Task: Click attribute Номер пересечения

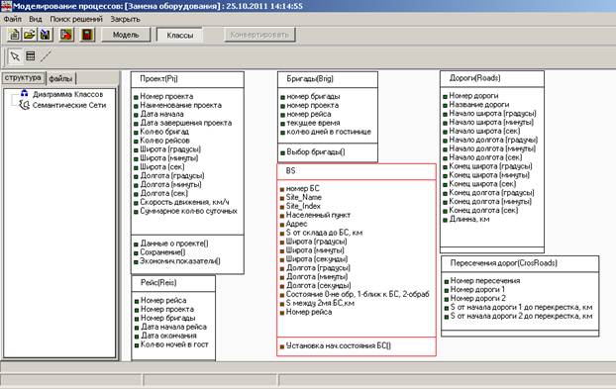Action: pos(485,281)
